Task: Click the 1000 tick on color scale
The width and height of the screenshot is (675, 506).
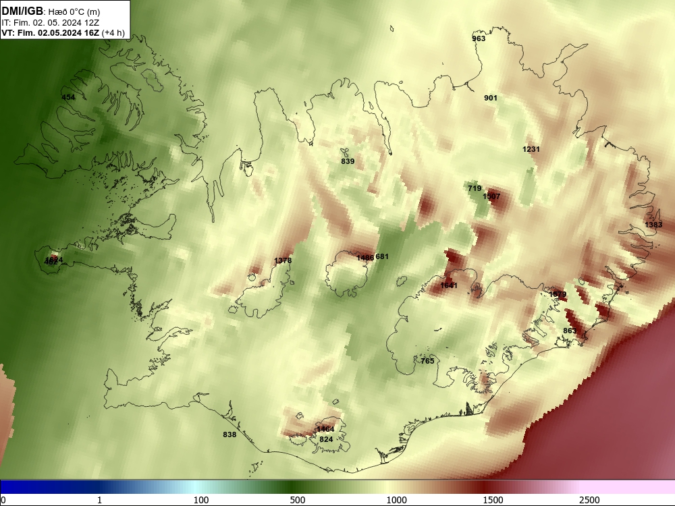Action: tap(396, 500)
